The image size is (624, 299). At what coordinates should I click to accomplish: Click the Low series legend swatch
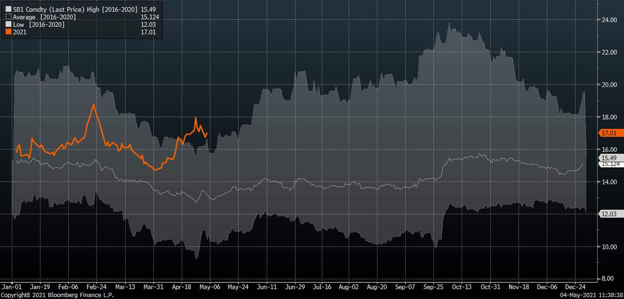8,24
